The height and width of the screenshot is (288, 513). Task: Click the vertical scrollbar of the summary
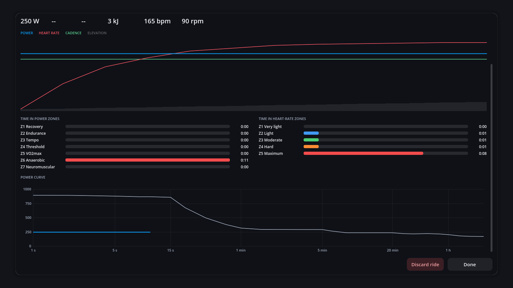click(492, 157)
